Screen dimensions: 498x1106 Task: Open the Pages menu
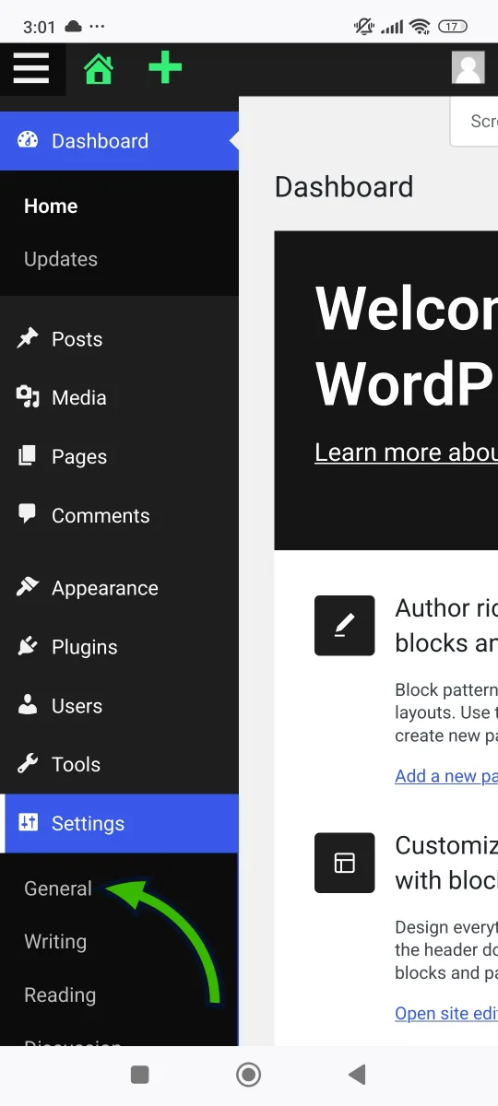[119, 457]
